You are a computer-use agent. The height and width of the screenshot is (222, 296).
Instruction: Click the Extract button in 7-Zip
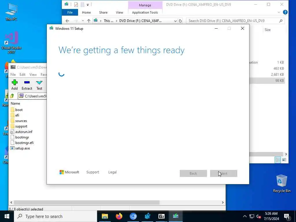coord(27,85)
